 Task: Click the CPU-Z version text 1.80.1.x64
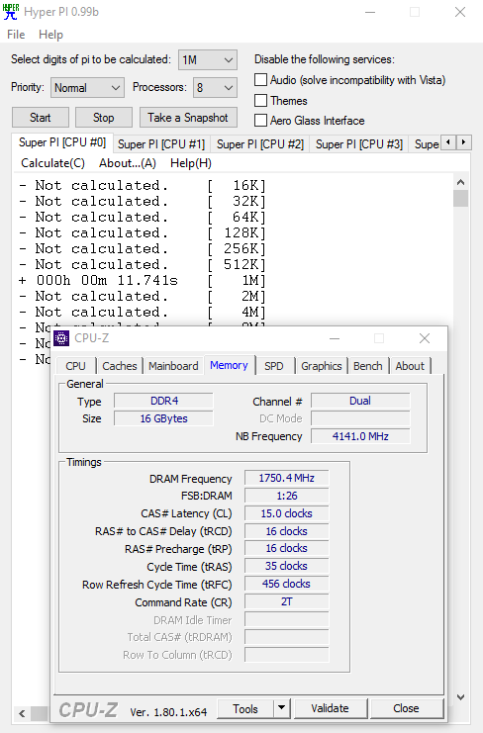pos(168,712)
